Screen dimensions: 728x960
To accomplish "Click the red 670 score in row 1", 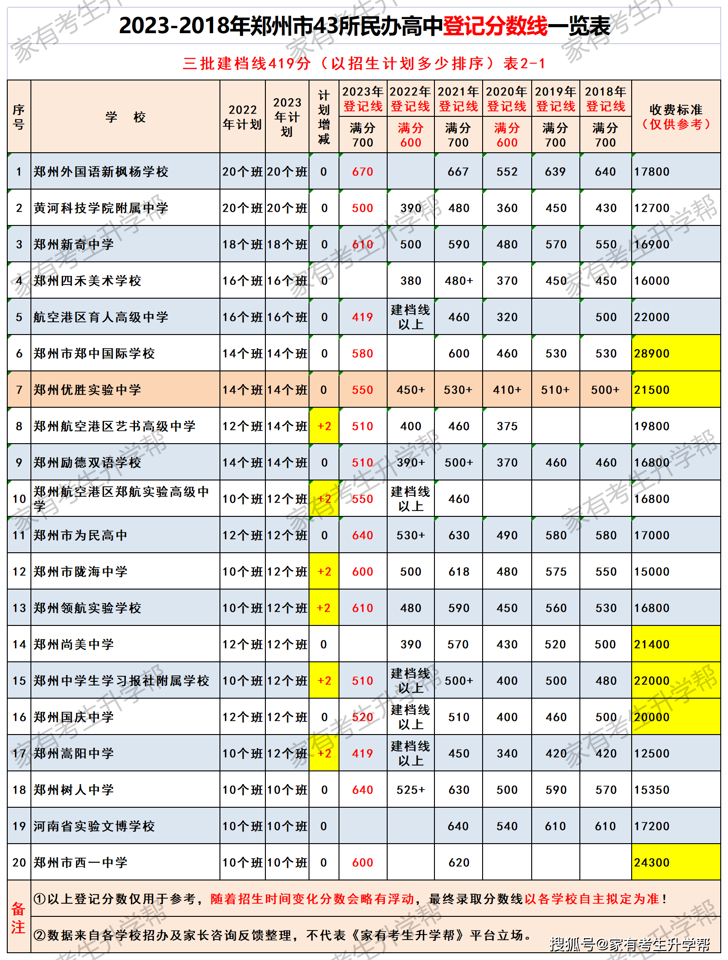I will point(363,172).
